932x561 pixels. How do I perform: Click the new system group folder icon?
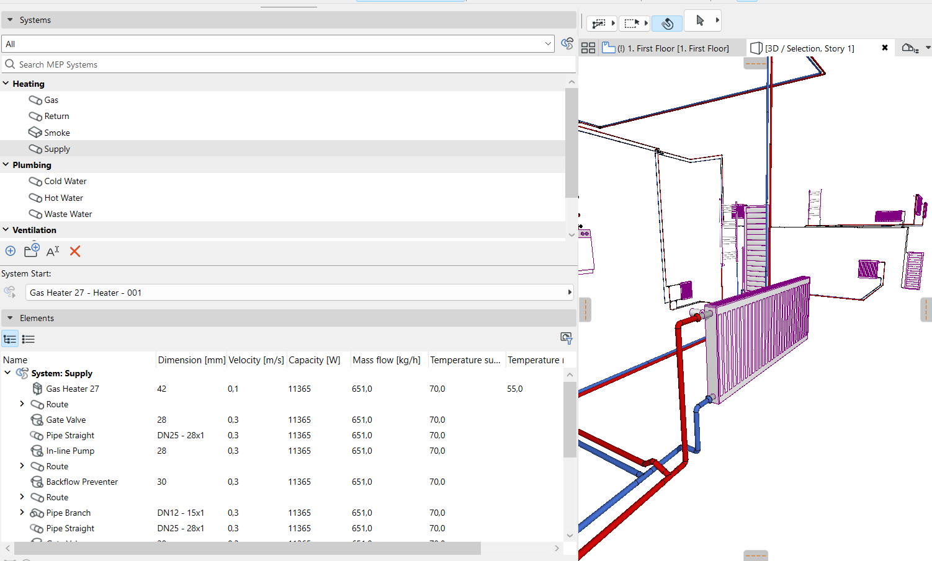pos(31,250)
